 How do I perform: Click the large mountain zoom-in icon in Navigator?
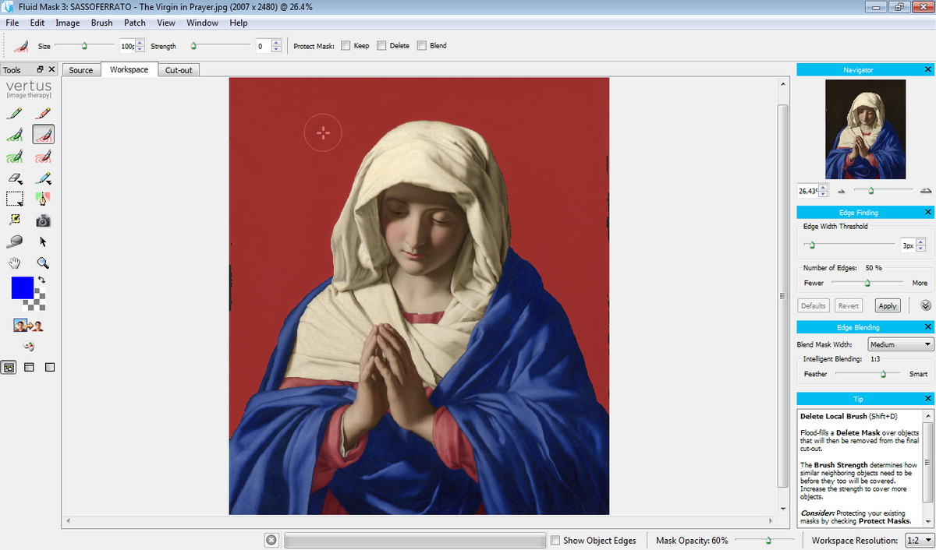coord(926,190)
